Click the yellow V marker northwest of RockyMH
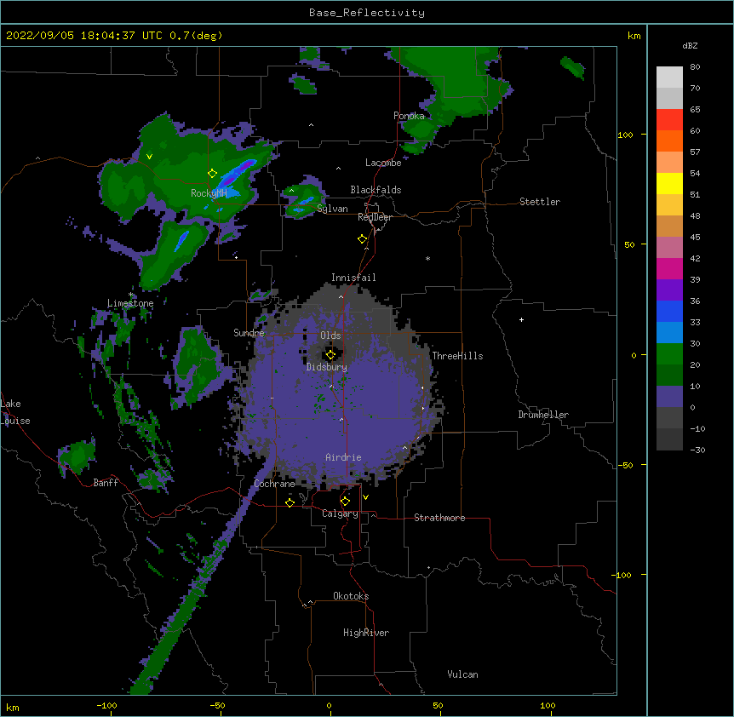The height and width of the screenshot is (717, 734). [149, 157]
